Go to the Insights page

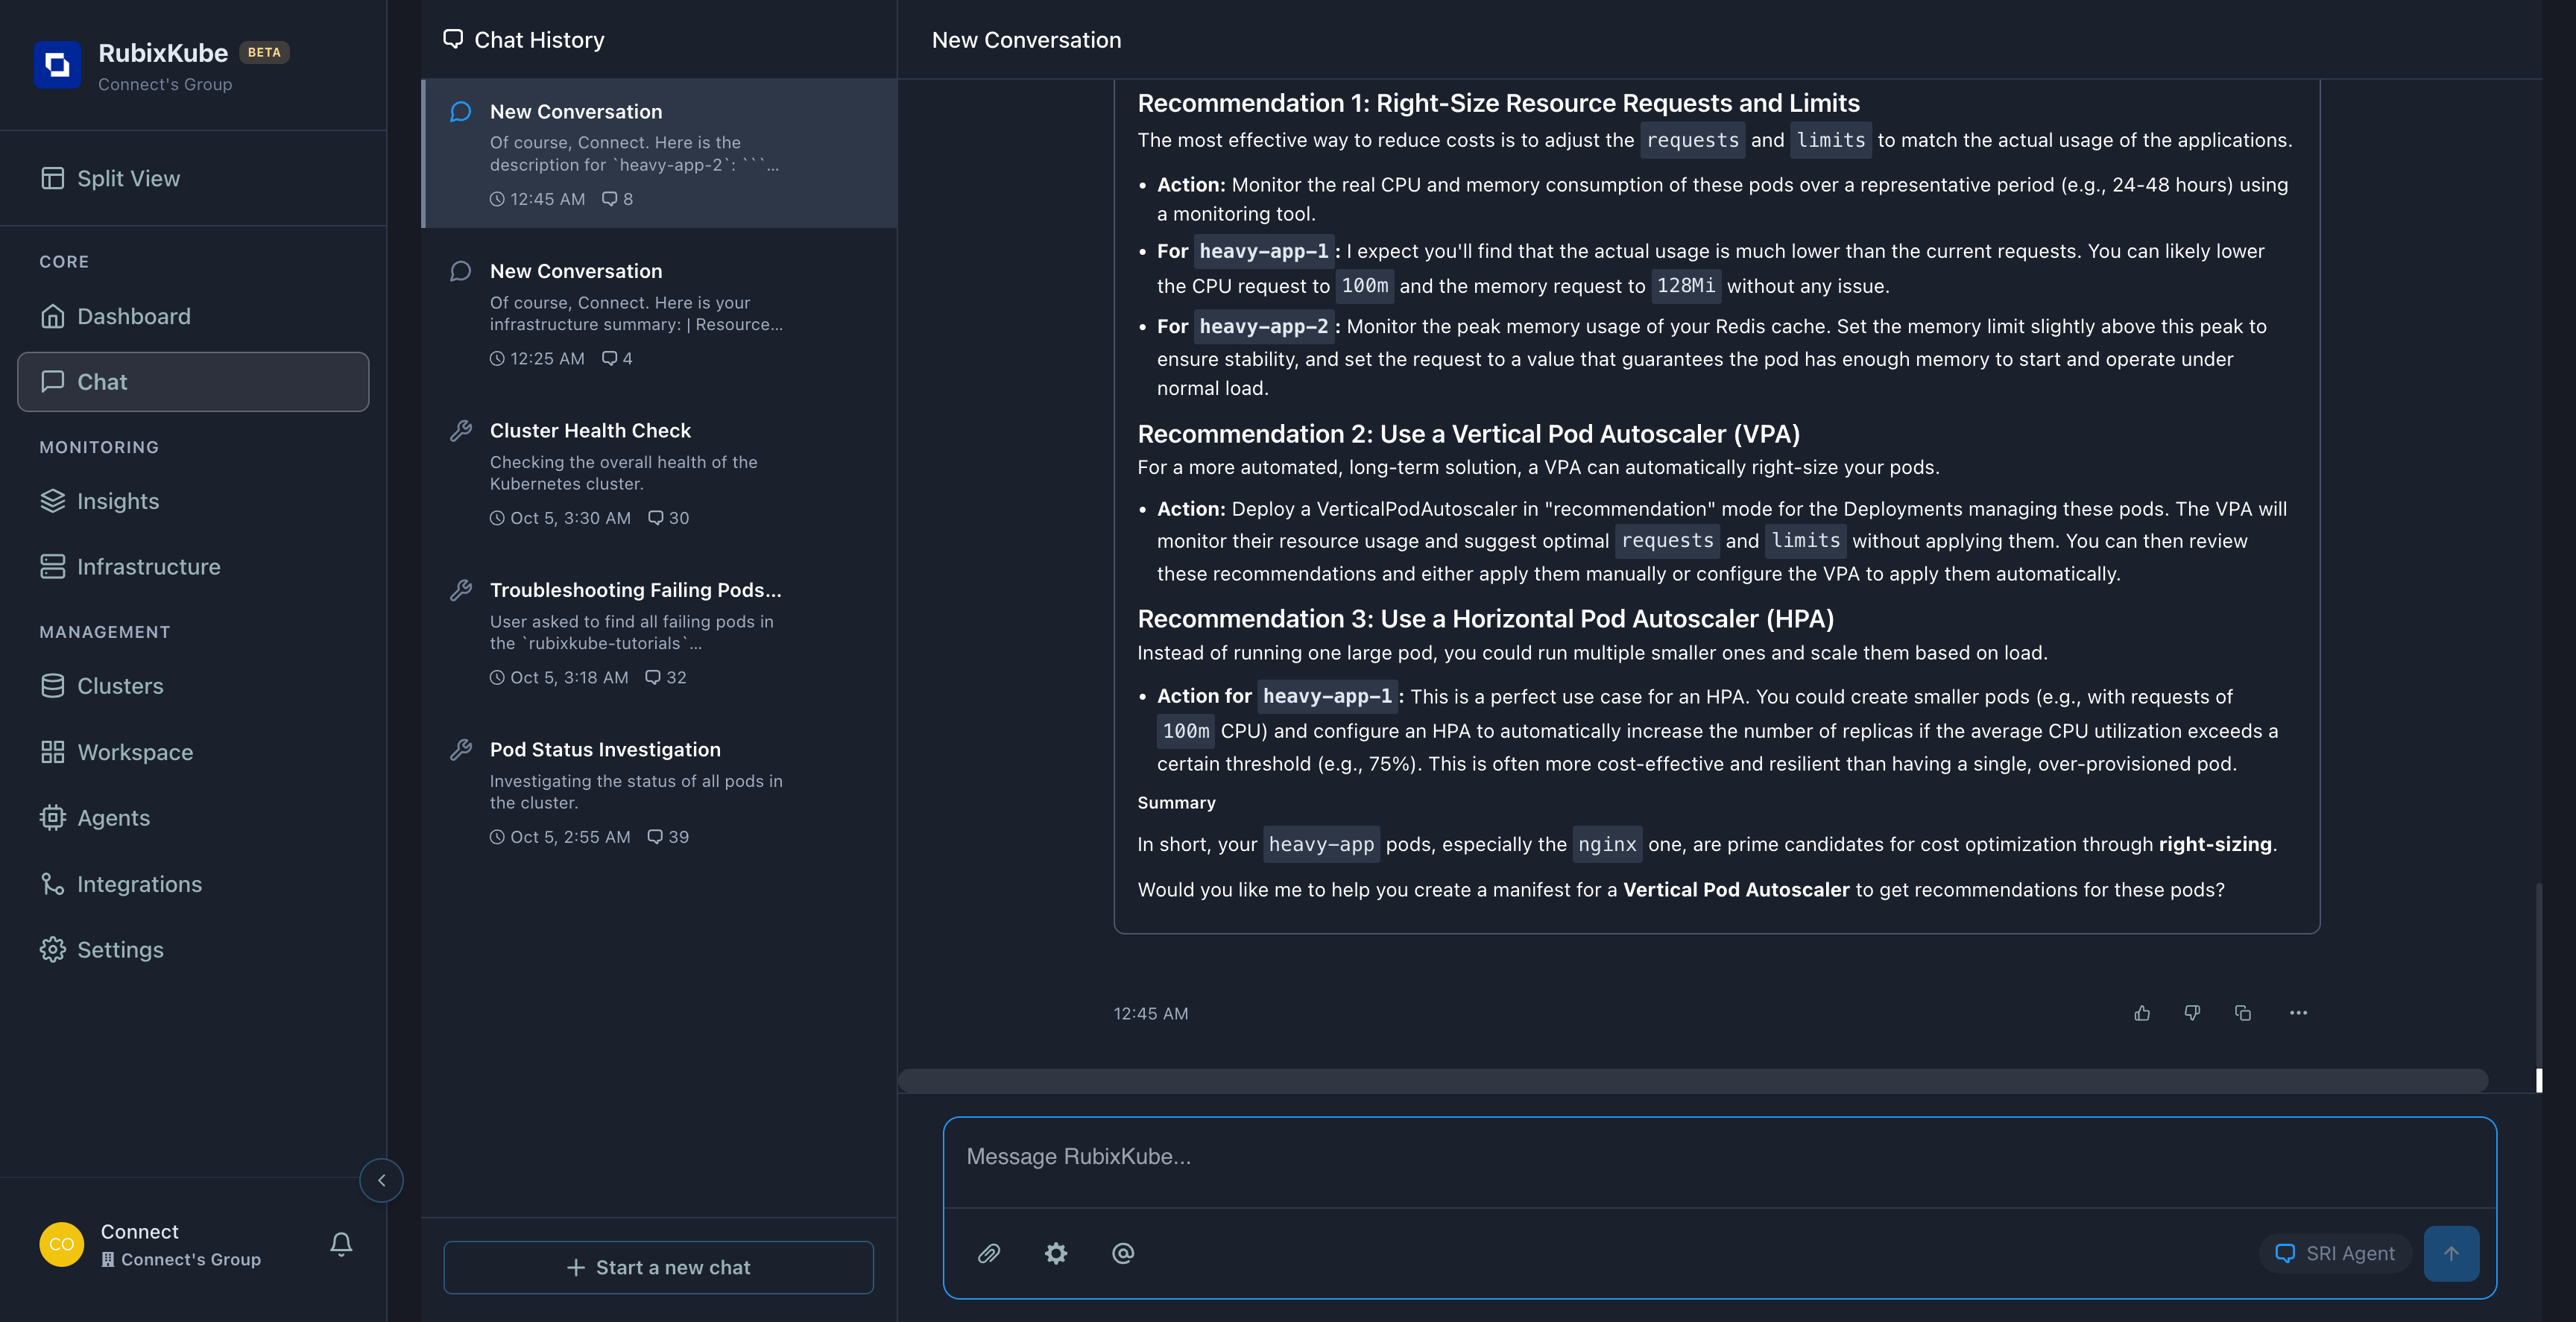118,501
